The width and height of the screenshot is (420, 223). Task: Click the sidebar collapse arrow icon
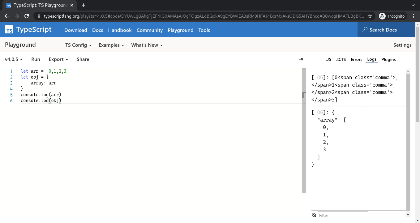coord(301,59)
